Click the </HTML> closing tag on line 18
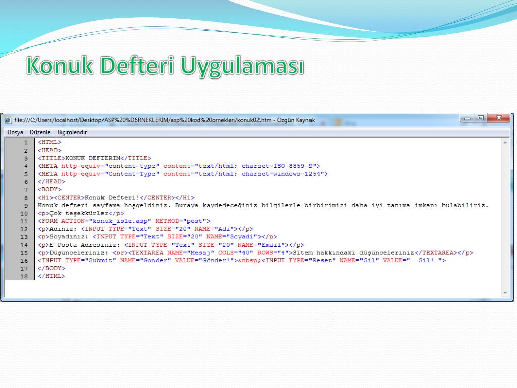The width and height of the screenshot is (517, 388). [x=51, y=276]
